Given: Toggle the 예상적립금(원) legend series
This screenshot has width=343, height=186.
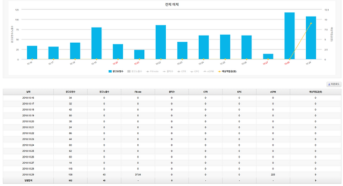Looking at the screenshot, I should tap(227, 71).
